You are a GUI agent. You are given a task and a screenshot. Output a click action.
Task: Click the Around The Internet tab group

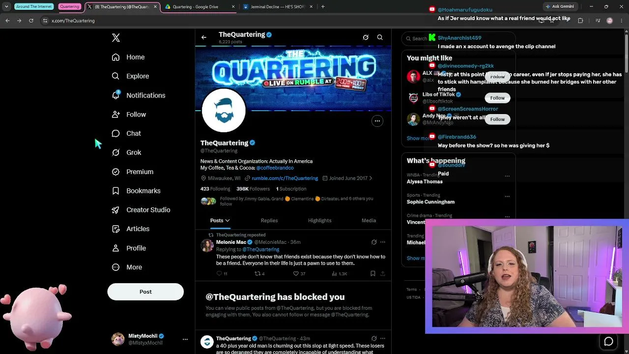34,7
